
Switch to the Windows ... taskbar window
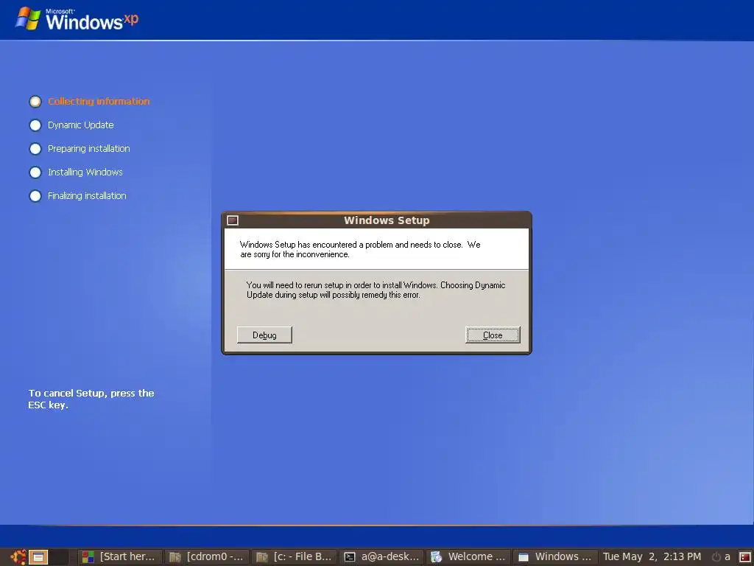[556, 557]
